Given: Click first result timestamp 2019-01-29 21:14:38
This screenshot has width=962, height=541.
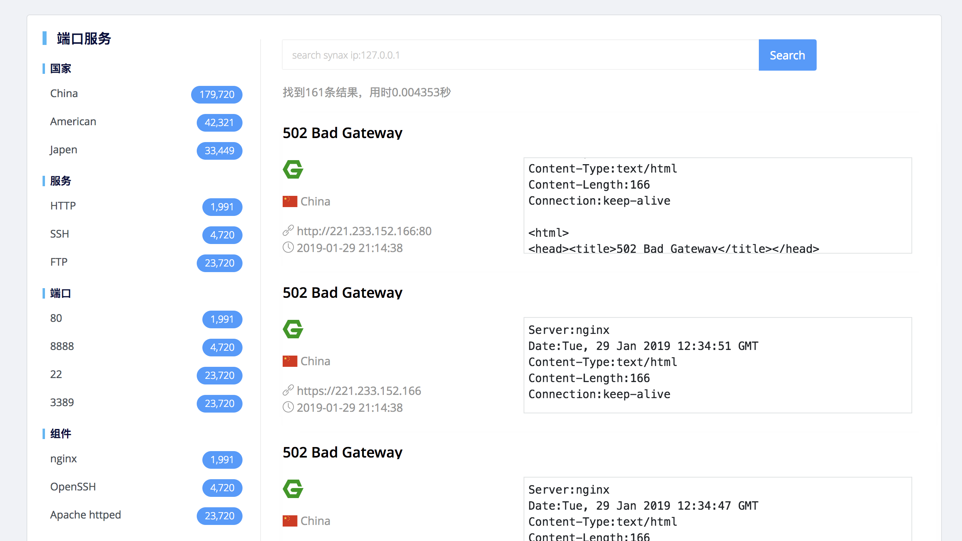Looking at the screenshot, I should pyautogui.click(x=350, y=248).
